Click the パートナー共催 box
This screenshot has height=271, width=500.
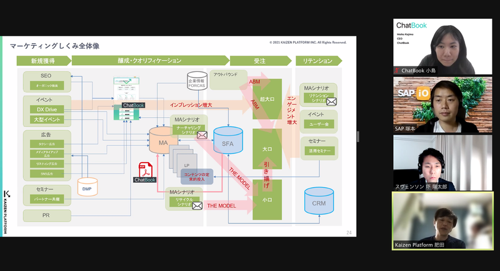pyautogui.click(x=47, y=199)
